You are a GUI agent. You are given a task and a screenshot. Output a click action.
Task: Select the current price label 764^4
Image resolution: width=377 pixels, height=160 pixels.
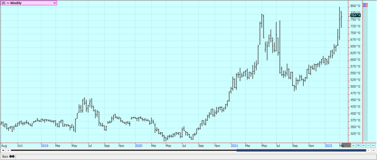point(355,15)
